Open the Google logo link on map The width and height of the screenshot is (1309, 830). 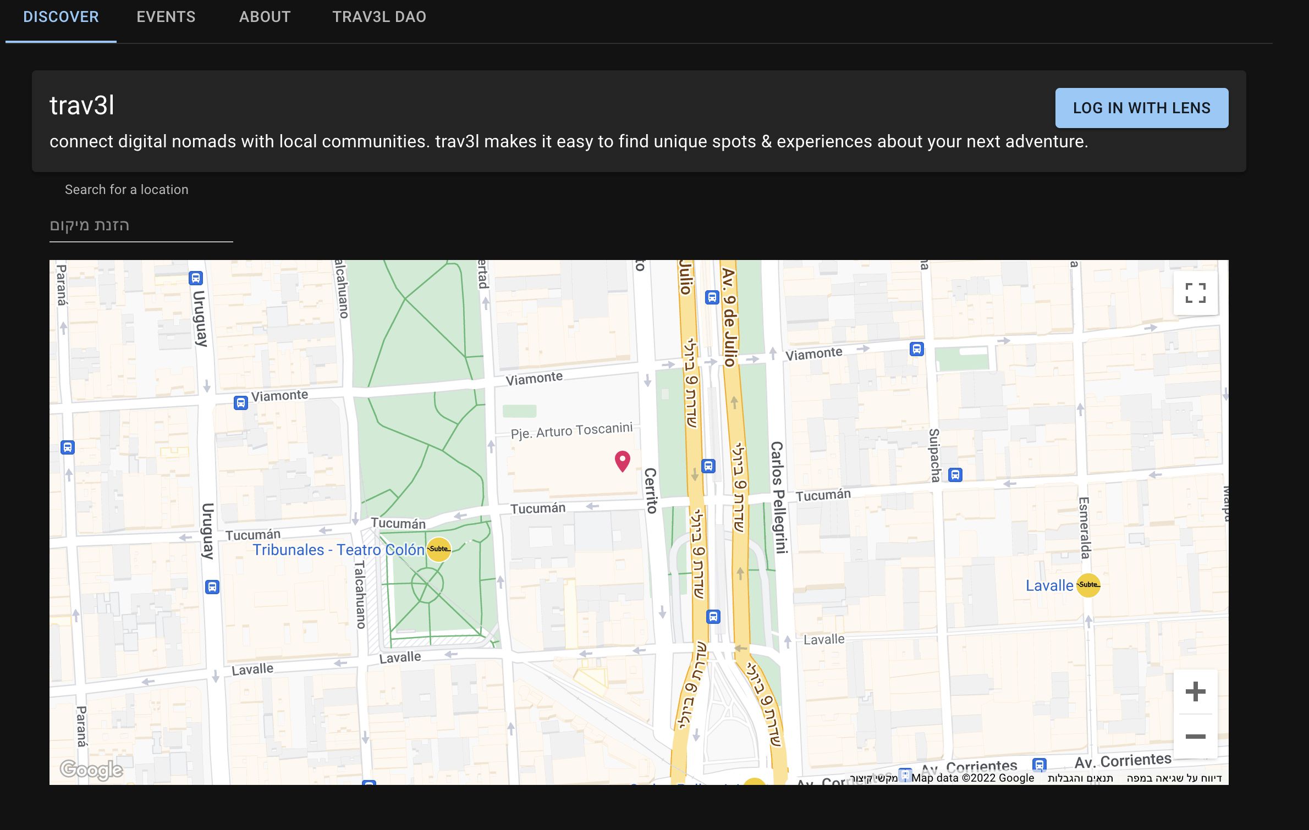coord(91,770)
